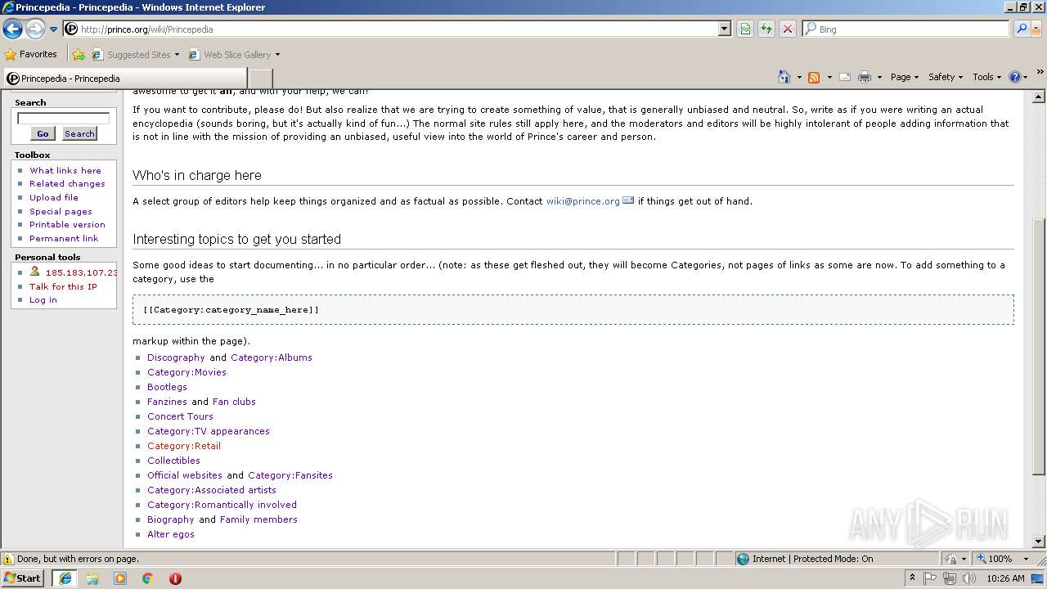
Task: Click the Bing search box
Action: coord(906,29)
